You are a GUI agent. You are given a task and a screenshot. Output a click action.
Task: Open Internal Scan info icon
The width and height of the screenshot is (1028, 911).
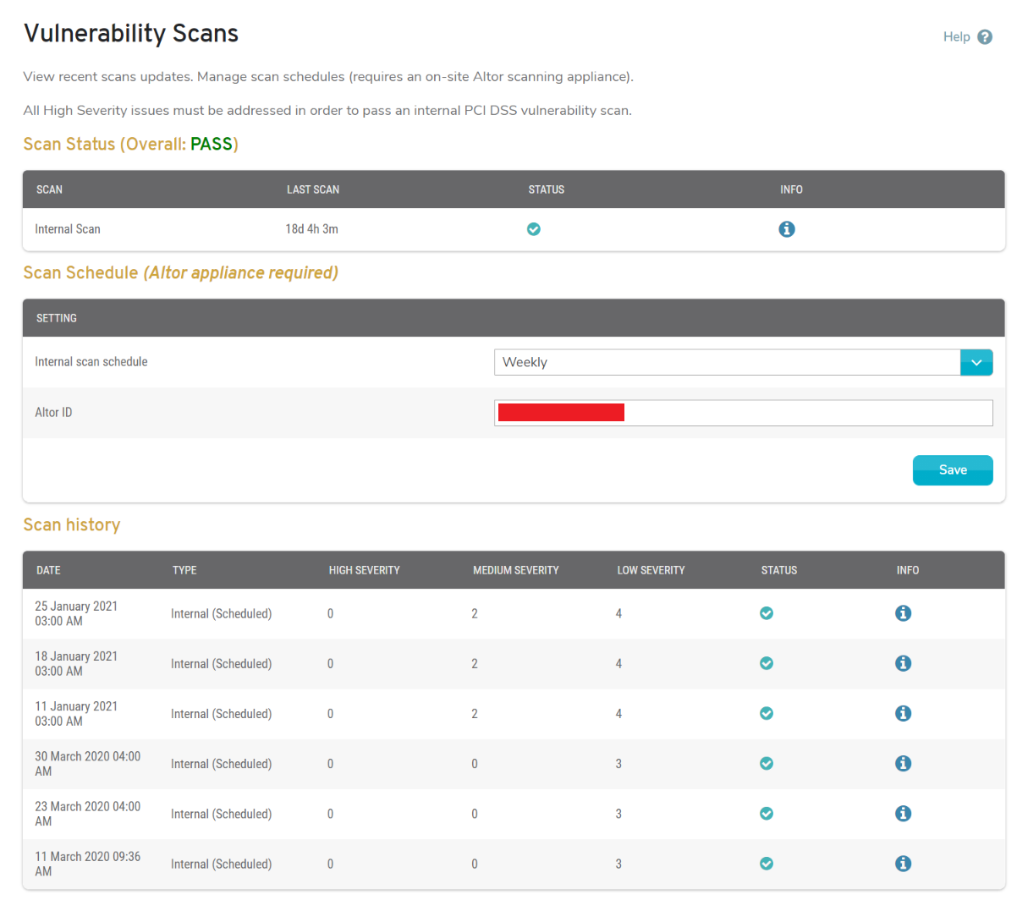(787, 229)
